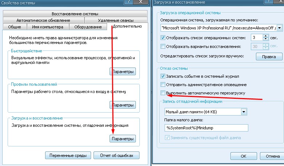Click OK in Загрузка и восстановление dialog
284x166 pixels.
(244, 156)
